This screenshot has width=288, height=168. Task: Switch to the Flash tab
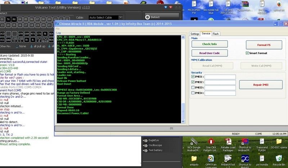tap(216, 34)
